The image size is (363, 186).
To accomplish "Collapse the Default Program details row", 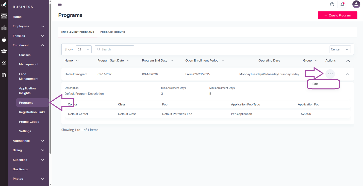I will [x=347, y=74].
